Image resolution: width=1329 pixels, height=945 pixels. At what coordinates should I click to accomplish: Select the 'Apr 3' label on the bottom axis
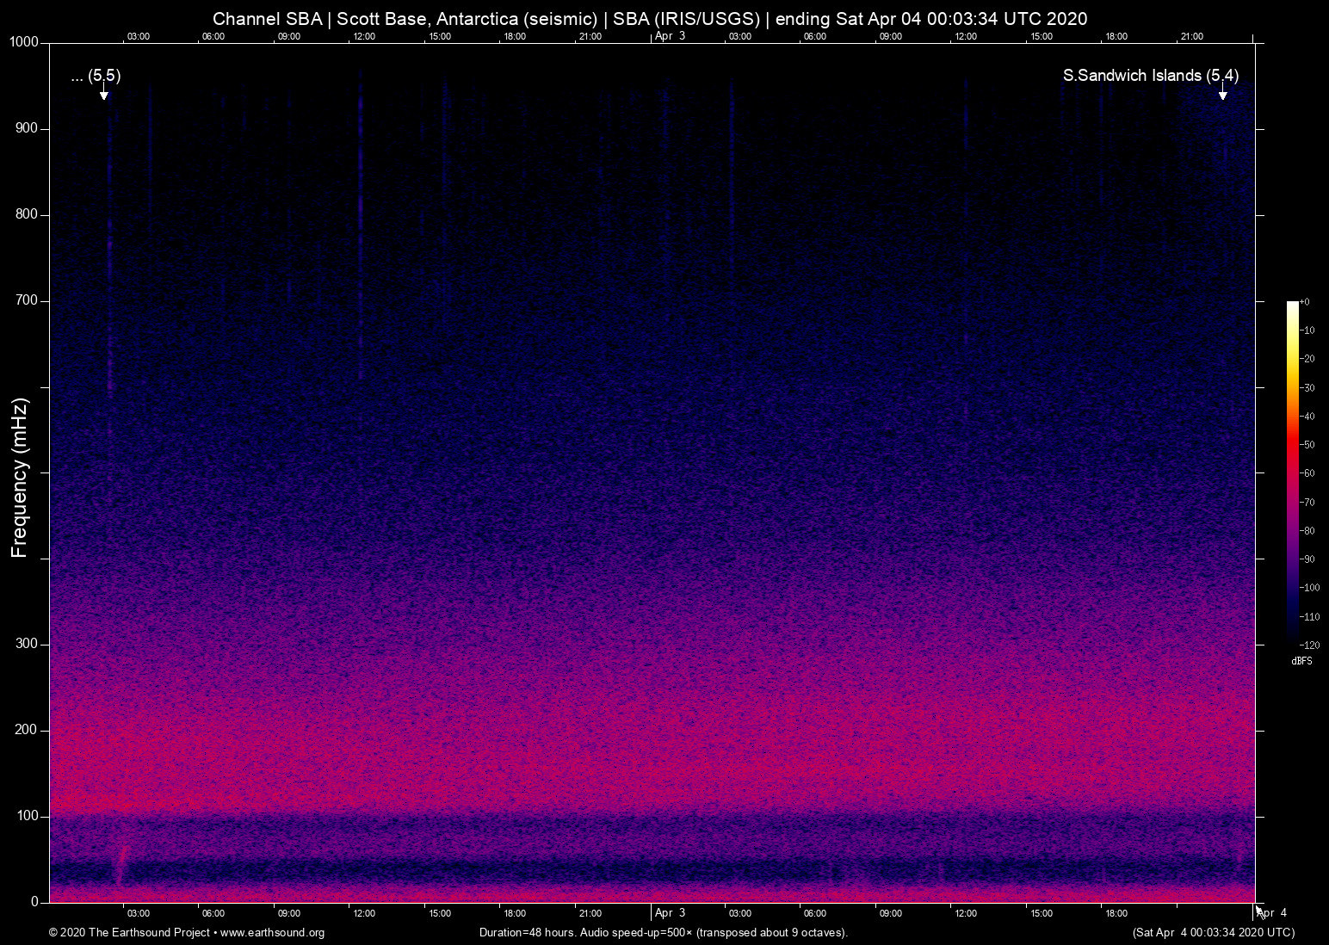coord(671,913)
